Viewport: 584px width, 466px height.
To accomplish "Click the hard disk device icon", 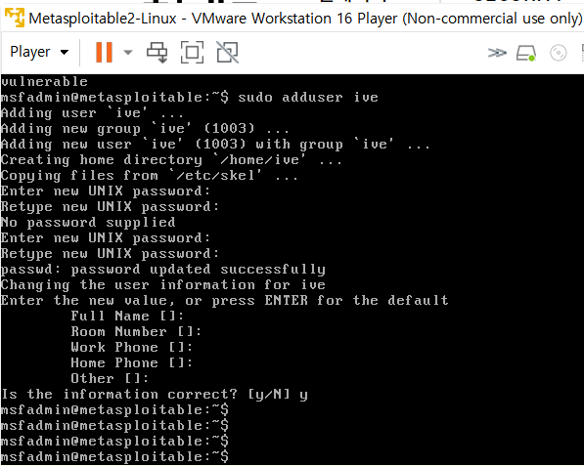I will [x=526, y=53].
